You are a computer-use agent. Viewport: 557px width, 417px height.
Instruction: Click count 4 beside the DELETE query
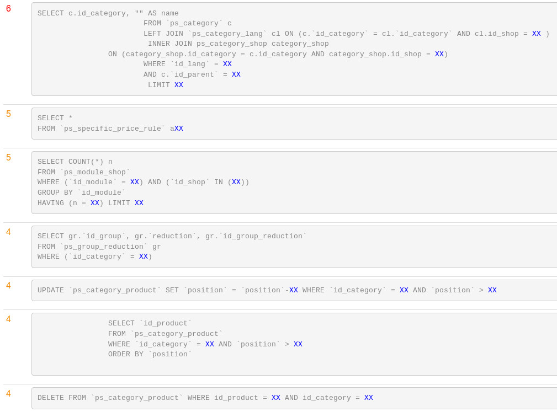point(8,394)
